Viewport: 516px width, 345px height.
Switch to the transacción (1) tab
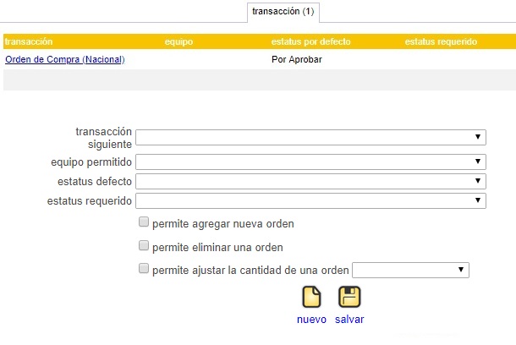click(283, 12)
